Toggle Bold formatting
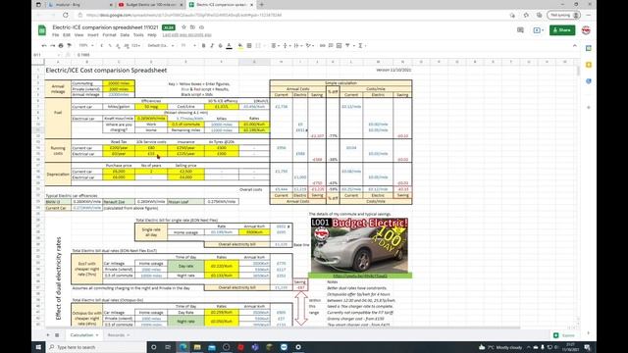628x353 pixels. pos(203,46)
